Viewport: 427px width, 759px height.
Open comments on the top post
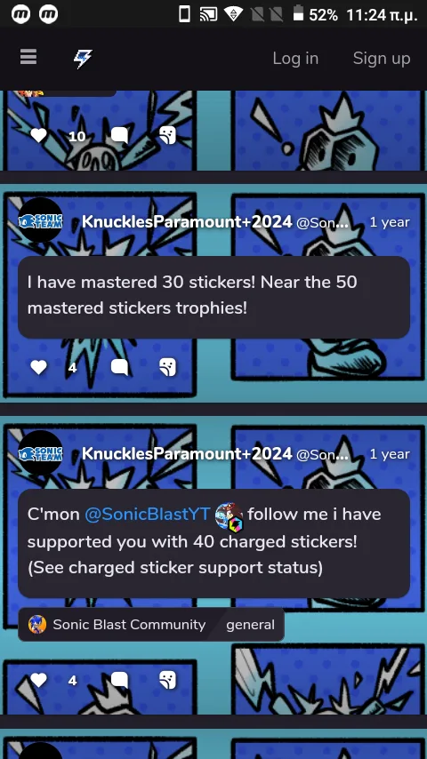coord(120,135)
